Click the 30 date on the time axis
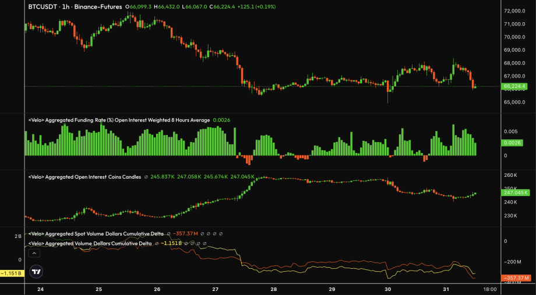 tap(389, 289)
